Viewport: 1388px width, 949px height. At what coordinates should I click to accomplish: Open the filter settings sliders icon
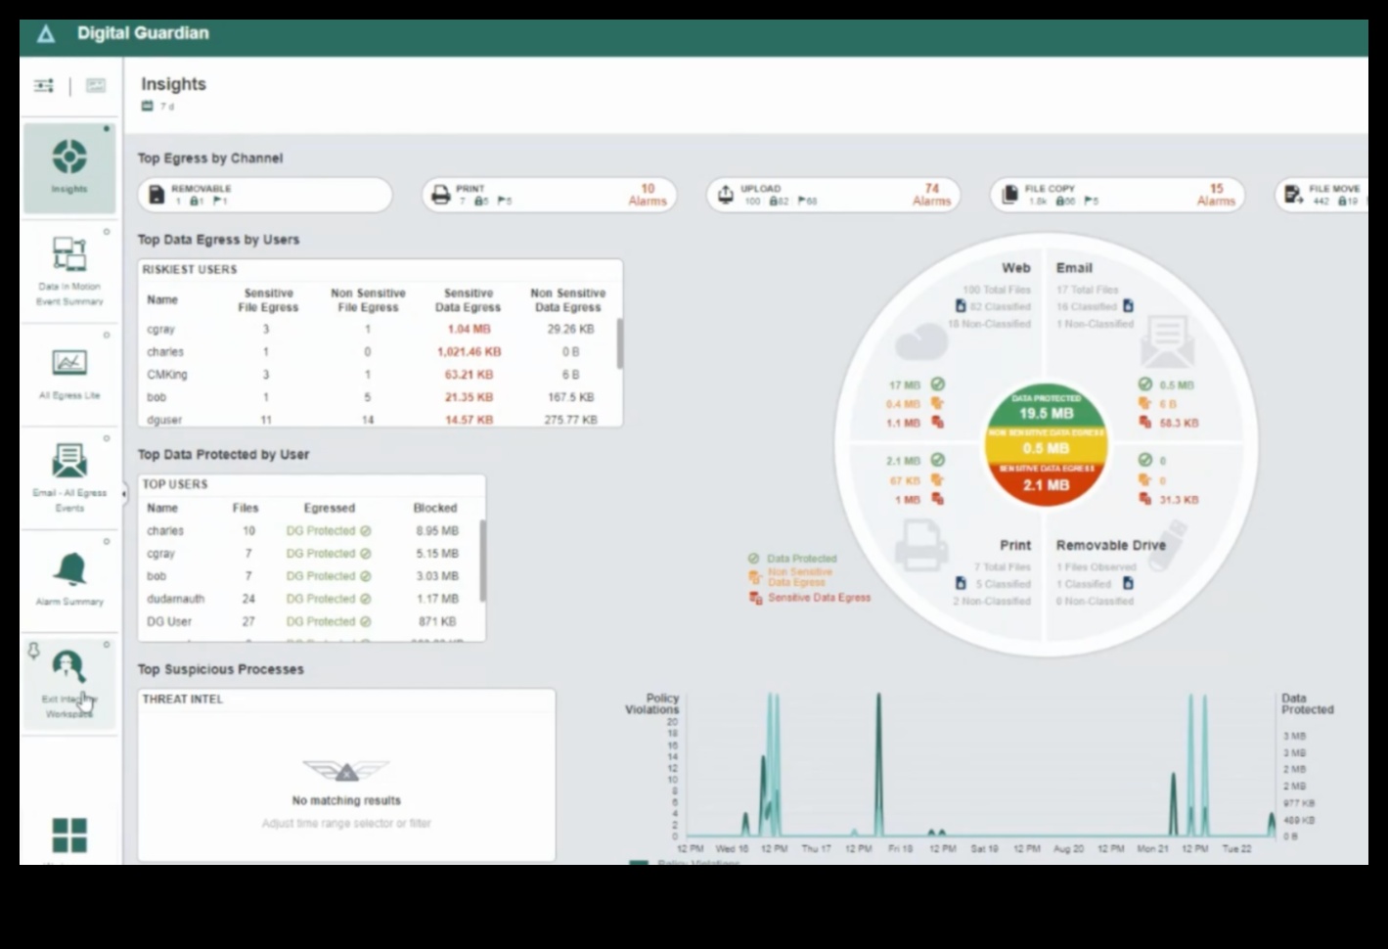click(44, 86)
